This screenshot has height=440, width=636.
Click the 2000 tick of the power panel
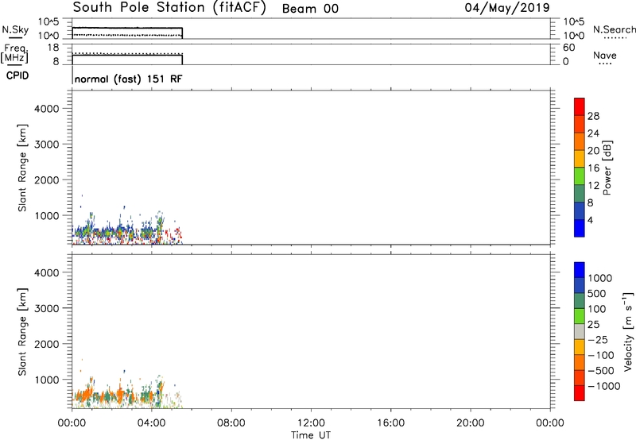[46, 179]
